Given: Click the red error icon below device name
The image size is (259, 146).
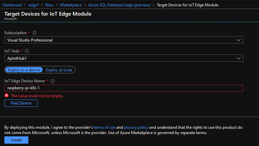Looking at the screenshot, I should [7, 96].
